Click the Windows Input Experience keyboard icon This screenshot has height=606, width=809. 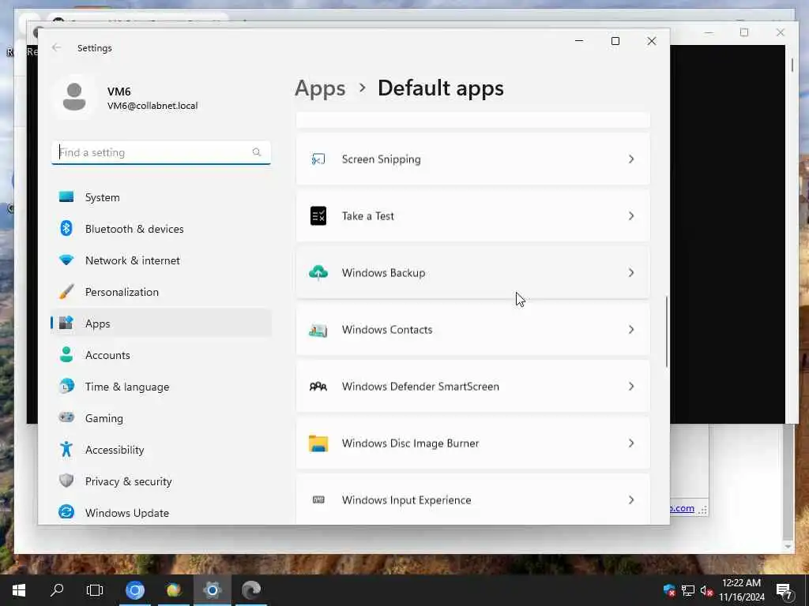pos(318,499)
